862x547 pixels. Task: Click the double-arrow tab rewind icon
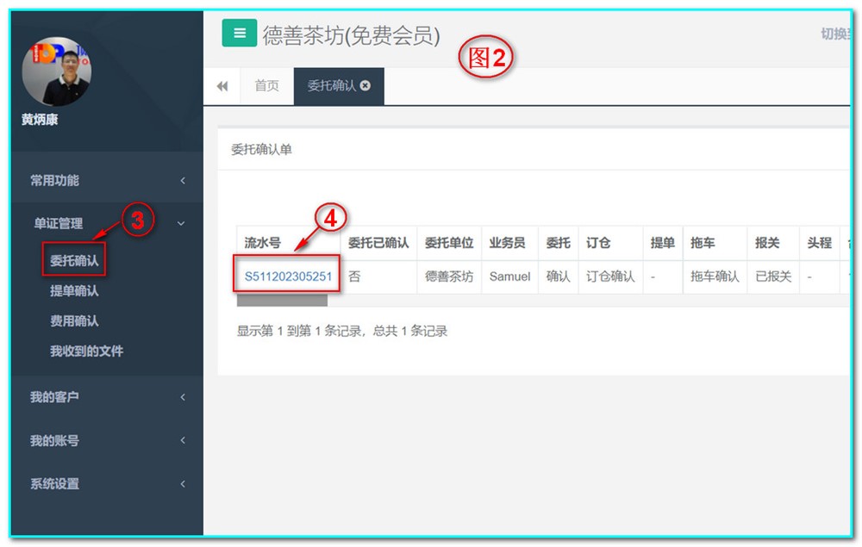(x=222, y=85)
